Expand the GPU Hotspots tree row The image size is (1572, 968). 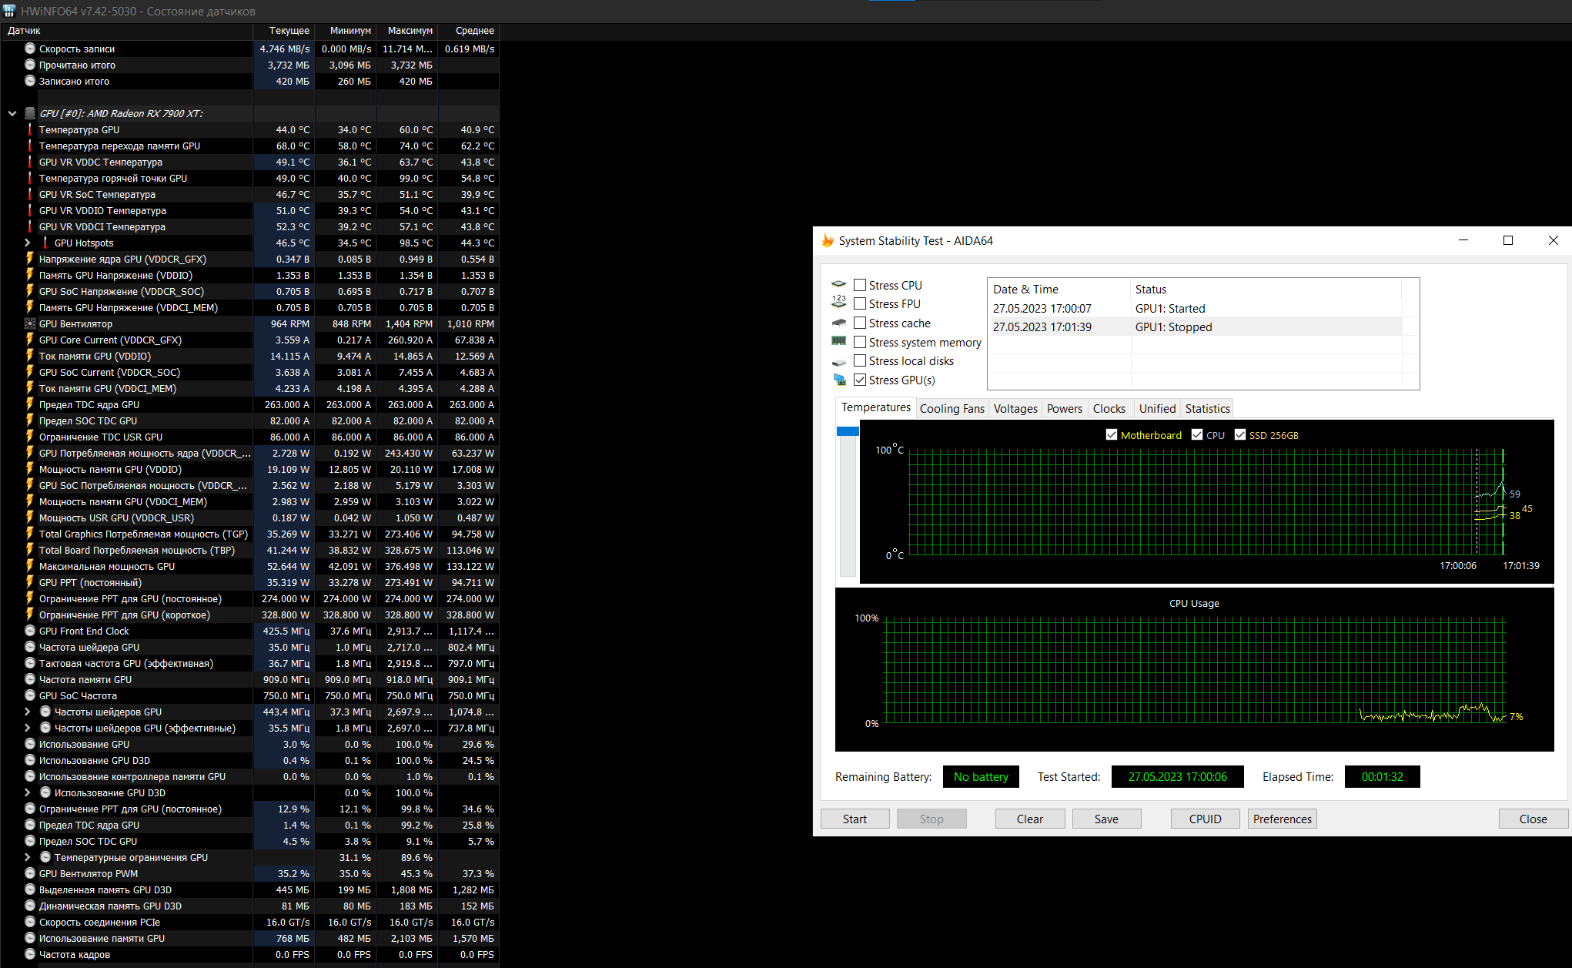[28, 243]
